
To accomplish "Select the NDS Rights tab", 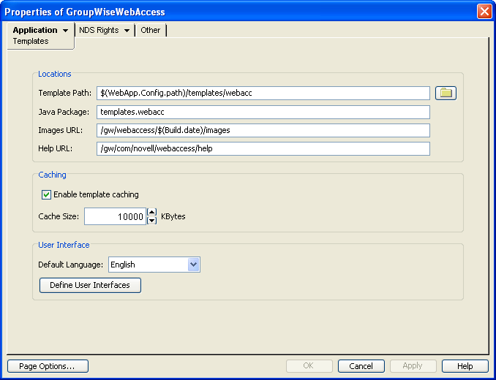I will click(x=99, y=30).
